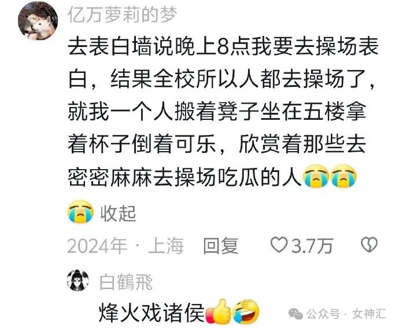This screenshot has height=330, width=399.
Task: Click the WeChat logo watermark
Action: pyautogui.click(x=296, y=313)
